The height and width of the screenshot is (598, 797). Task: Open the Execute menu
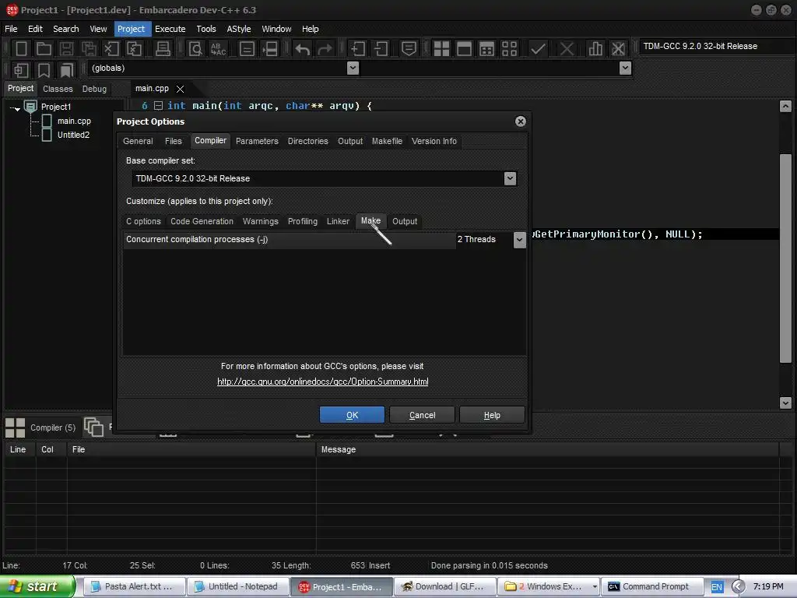170,29
